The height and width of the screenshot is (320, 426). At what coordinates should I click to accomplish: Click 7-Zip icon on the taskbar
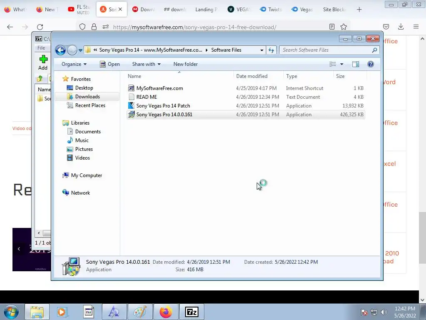coord(192,312)
